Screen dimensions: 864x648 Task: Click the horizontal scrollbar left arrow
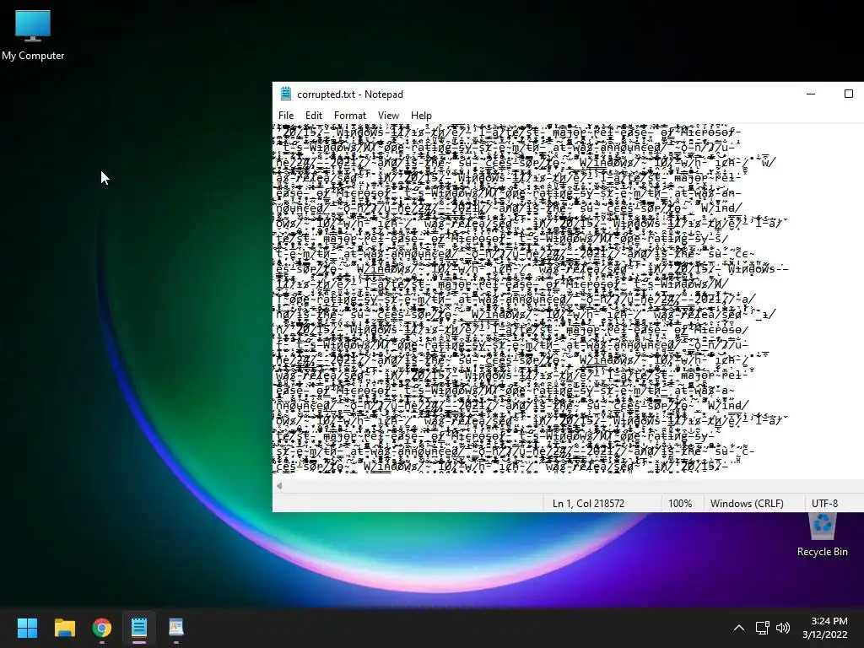279,486
